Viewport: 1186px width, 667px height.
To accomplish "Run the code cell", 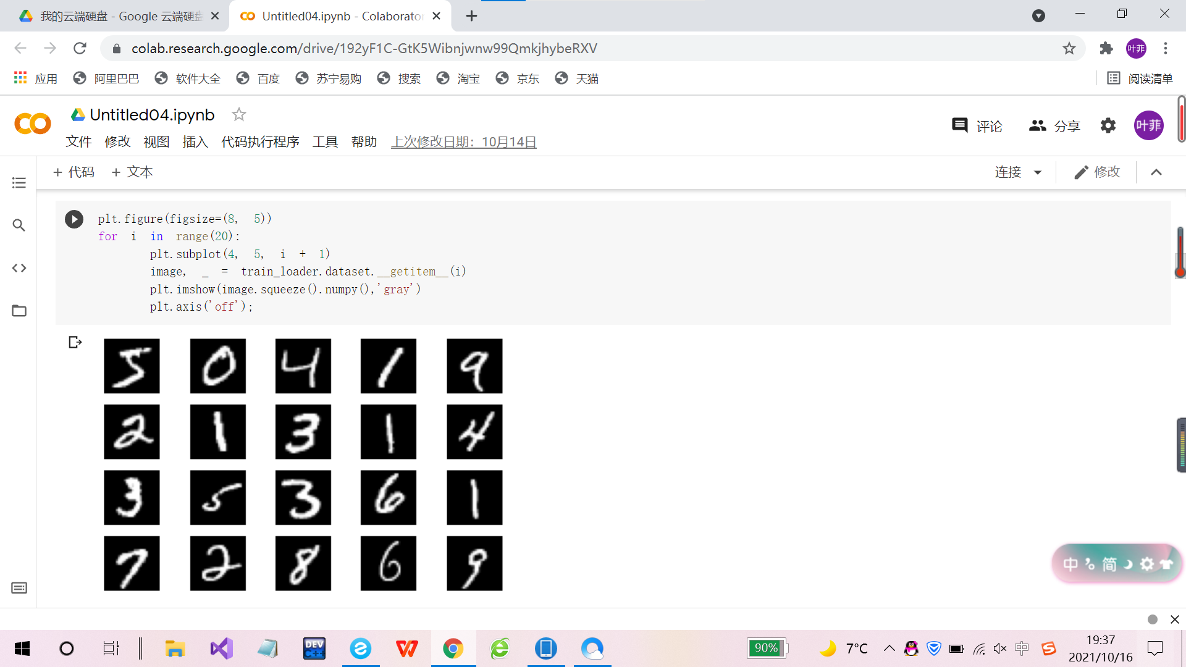I will click(x=74, y=219).
